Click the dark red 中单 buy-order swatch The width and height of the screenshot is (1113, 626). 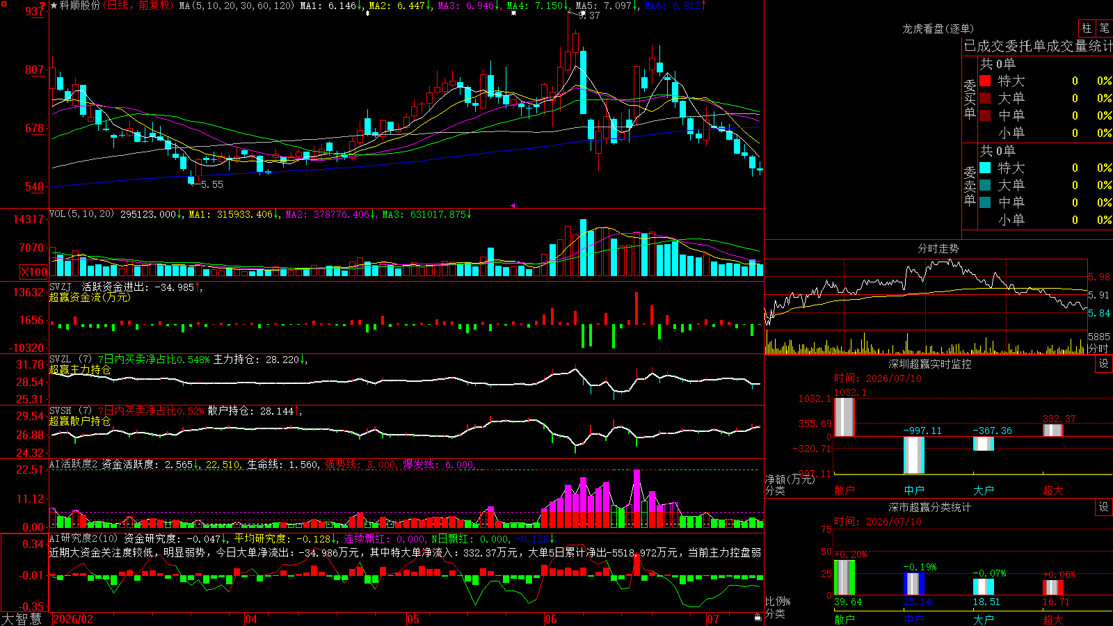[985, 115]
